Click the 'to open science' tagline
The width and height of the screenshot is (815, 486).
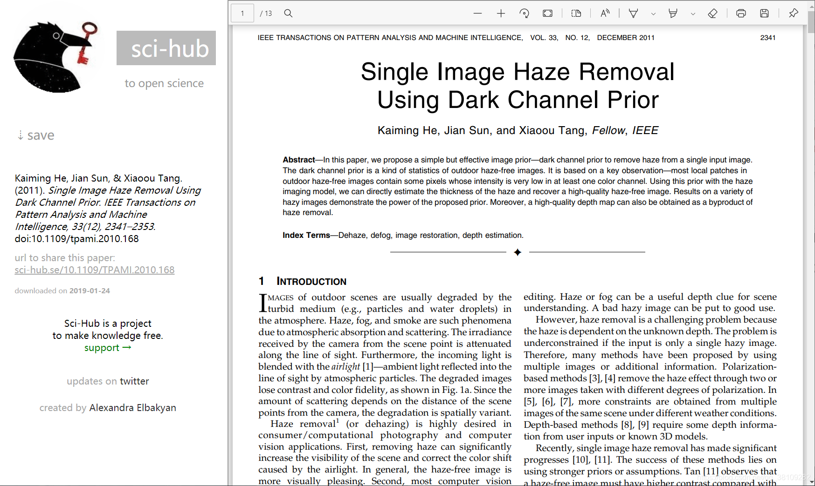point(164,83)
